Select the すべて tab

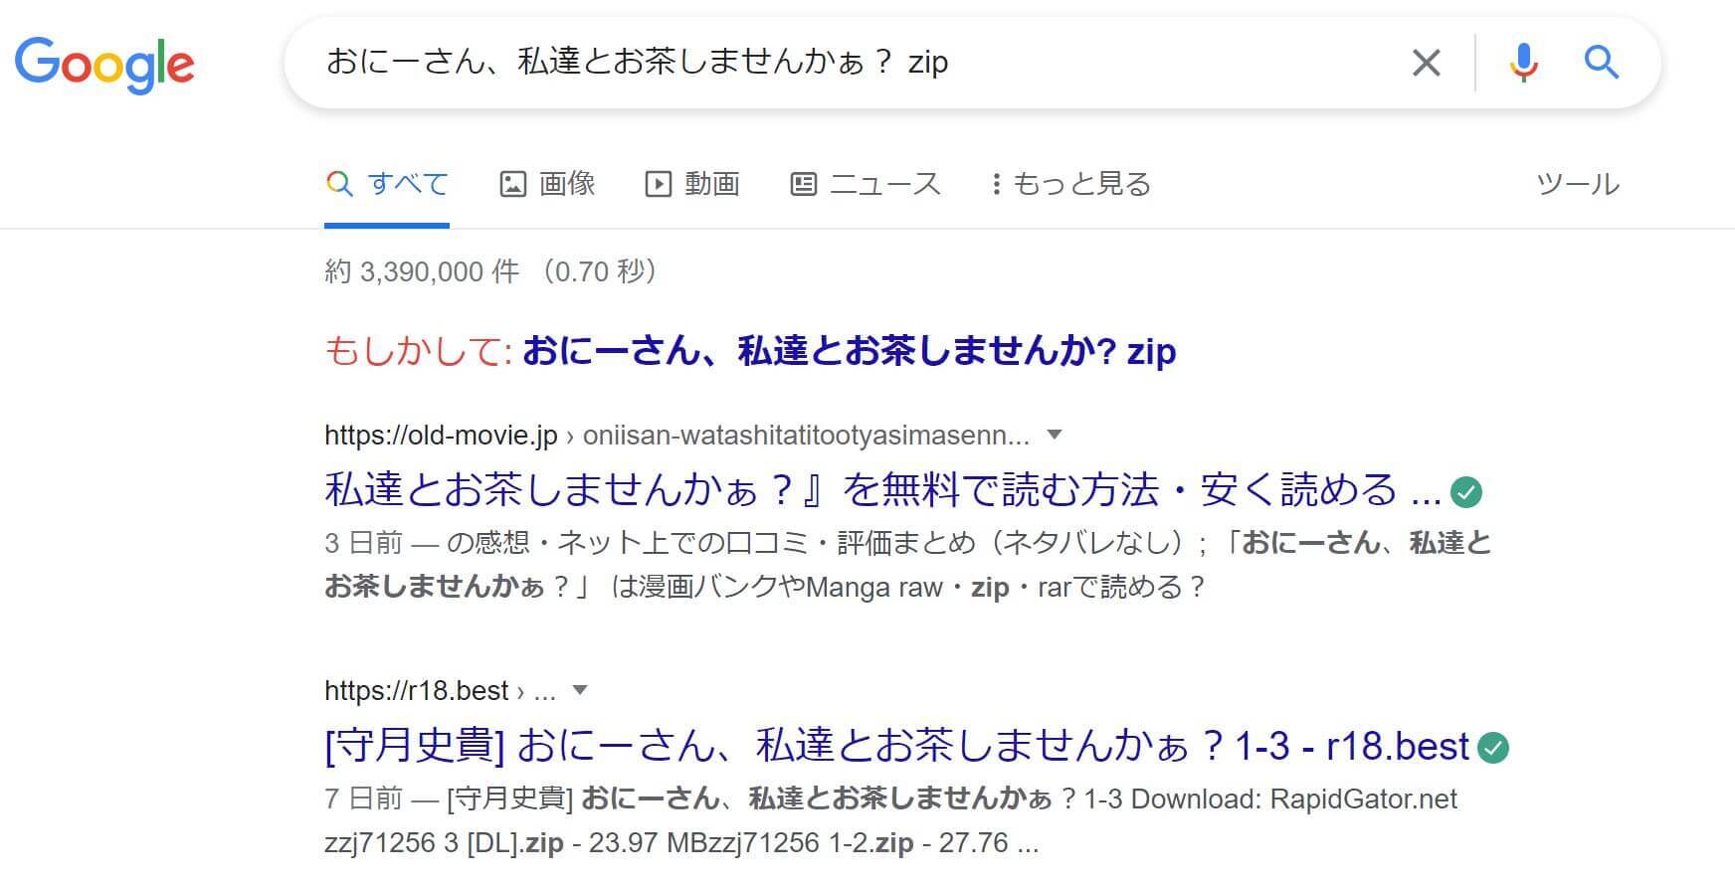387,184
